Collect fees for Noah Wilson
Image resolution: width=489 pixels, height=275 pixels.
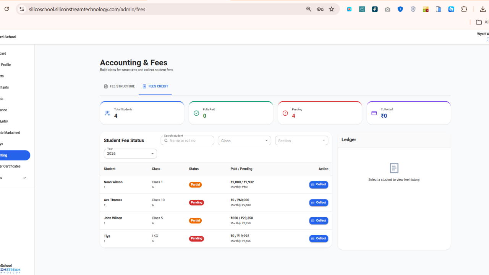click(x=319, y=184)
